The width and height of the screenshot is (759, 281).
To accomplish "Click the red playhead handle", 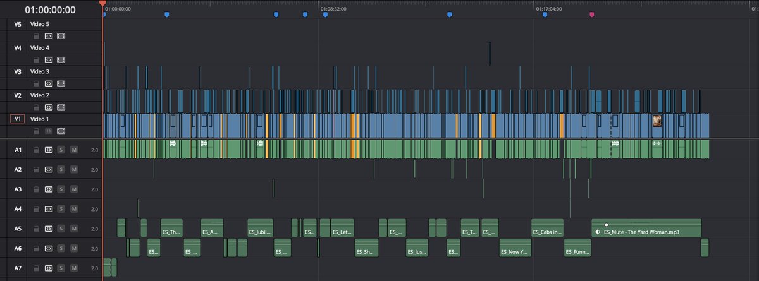I will tap(102, 4).
